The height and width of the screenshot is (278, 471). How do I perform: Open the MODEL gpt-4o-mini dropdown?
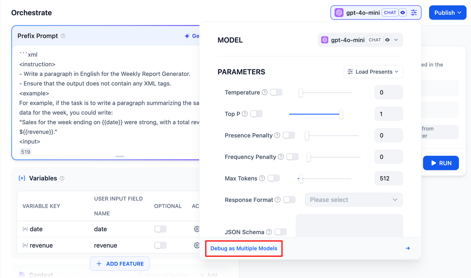coord(360,40)
